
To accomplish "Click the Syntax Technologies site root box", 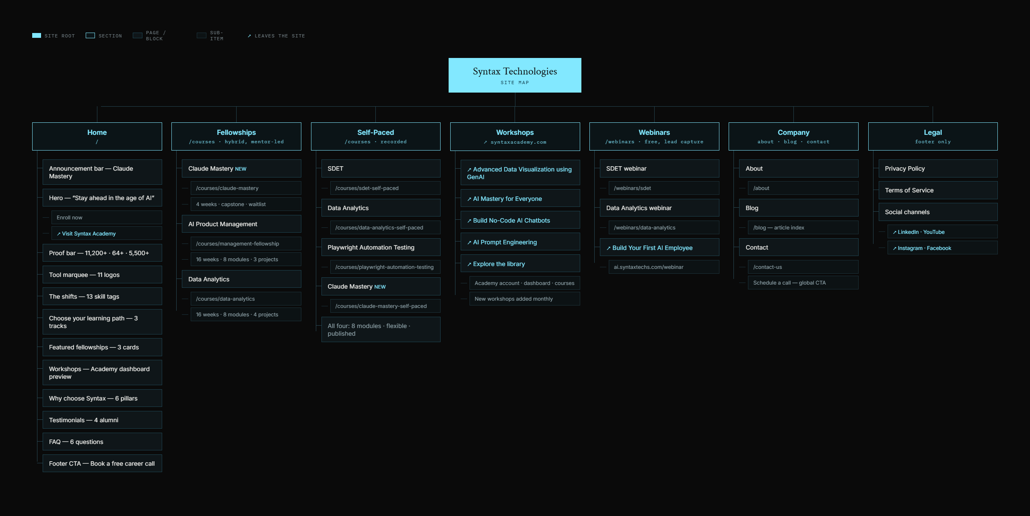I will (x=515, y=75).
